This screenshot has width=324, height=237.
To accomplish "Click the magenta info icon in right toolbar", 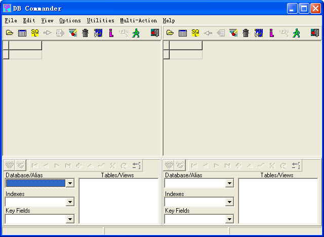I will click(x=271, y=33).
